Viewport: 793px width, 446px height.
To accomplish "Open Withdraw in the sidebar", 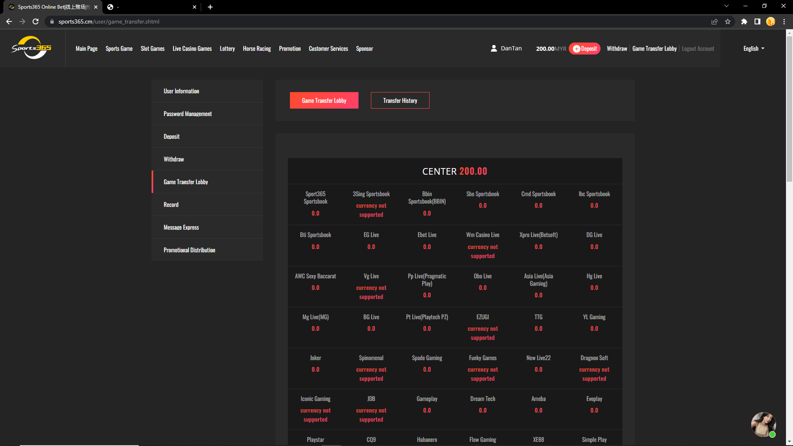I will [207, 159].
